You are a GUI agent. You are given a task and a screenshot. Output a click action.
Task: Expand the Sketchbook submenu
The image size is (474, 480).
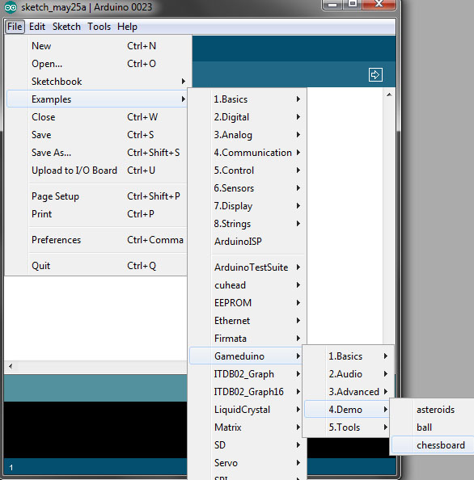click(x=96, y=82)
